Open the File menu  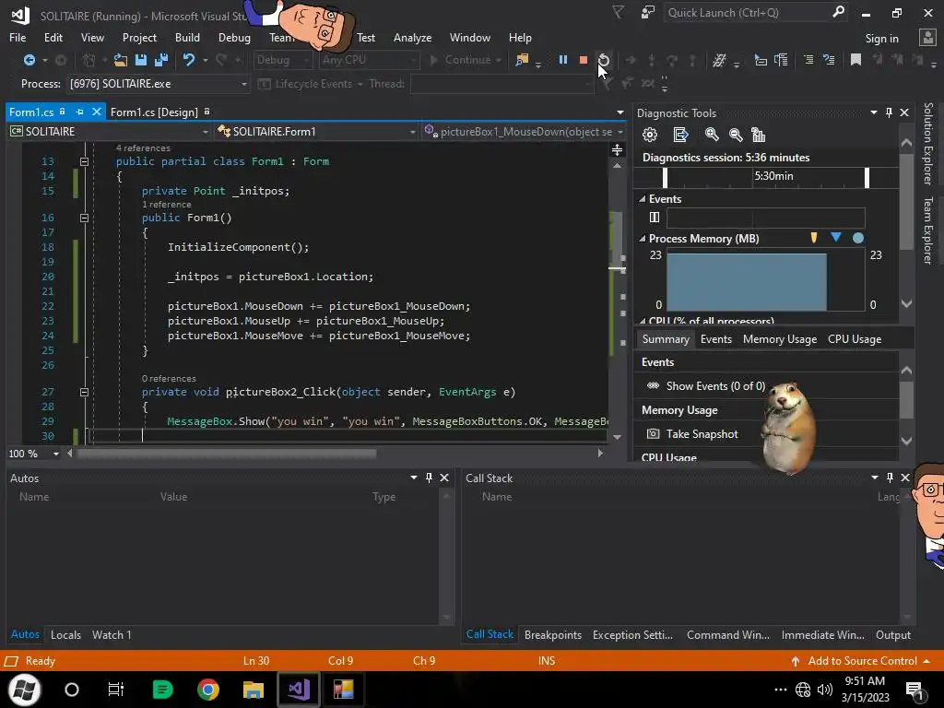(x=18, y=37)
